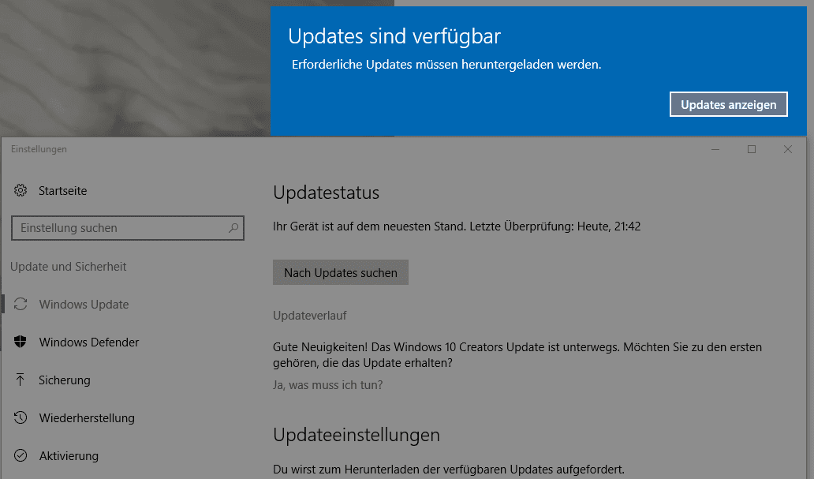Click the 'Update und Sicherheit' category label

69,267
